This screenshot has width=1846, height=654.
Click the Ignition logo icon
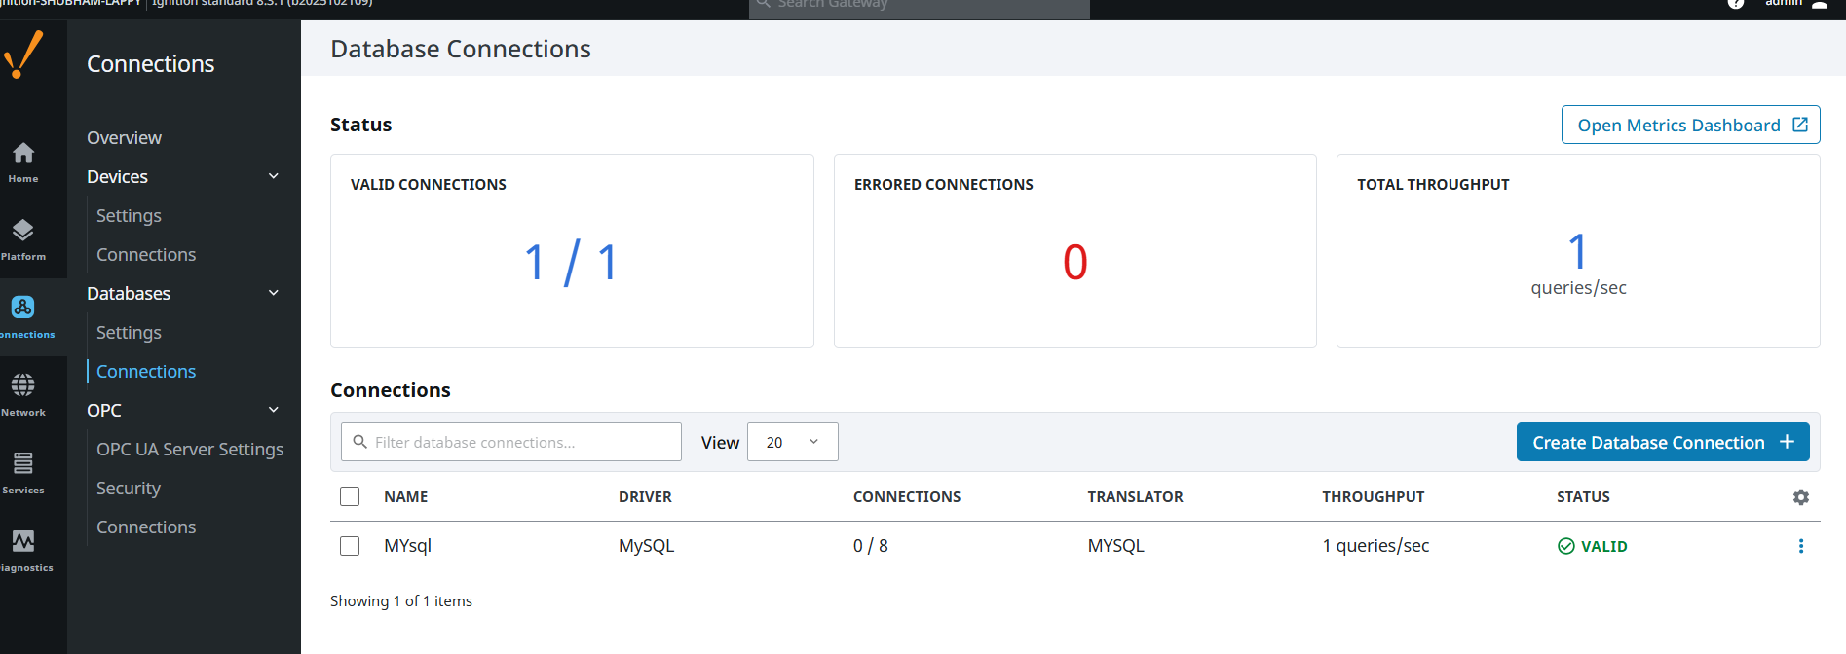[x=23, y=54]
